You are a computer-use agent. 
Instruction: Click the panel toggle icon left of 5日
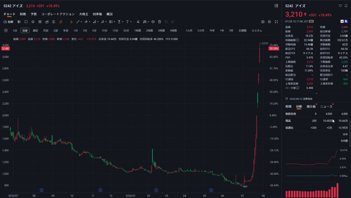[x=6, y=31]
